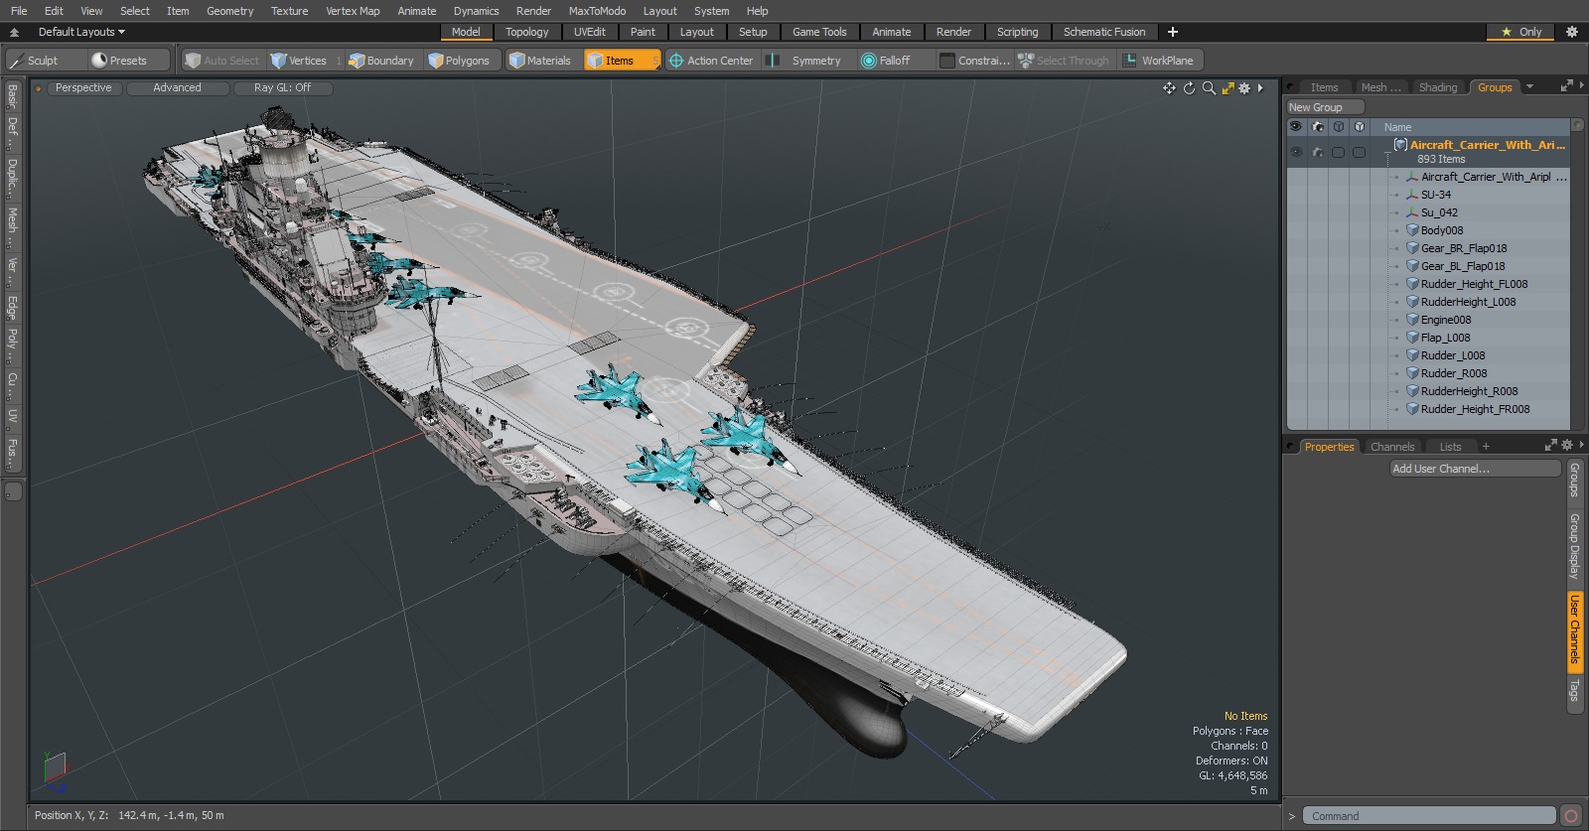
Task: Click the record button beside Command field
Action: [1571, 816]
